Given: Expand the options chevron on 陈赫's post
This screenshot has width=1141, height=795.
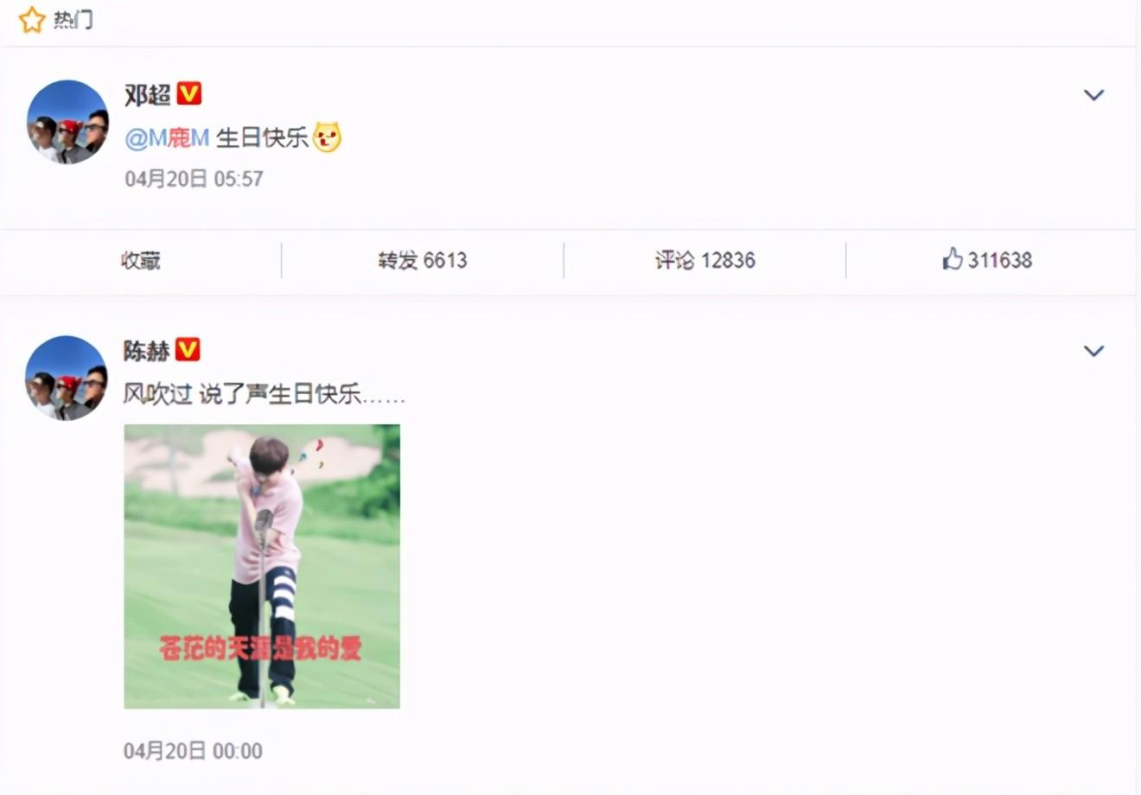Looking at the screenshot, I should point(1094,351).
